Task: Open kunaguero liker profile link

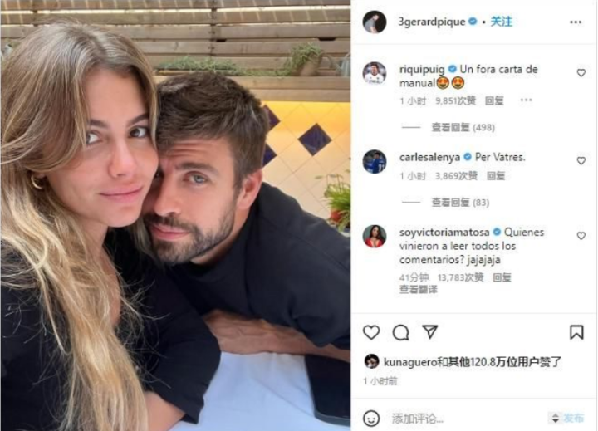Action: (x=409, y=362)
